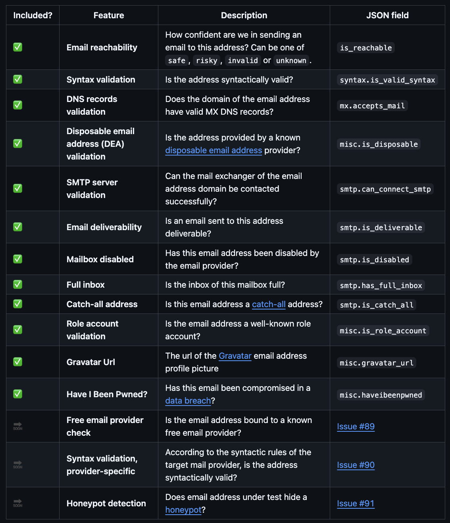450x523 pixels.
Task: Click the check icon beside Catch-all address
Action: [x=18, y=304]
